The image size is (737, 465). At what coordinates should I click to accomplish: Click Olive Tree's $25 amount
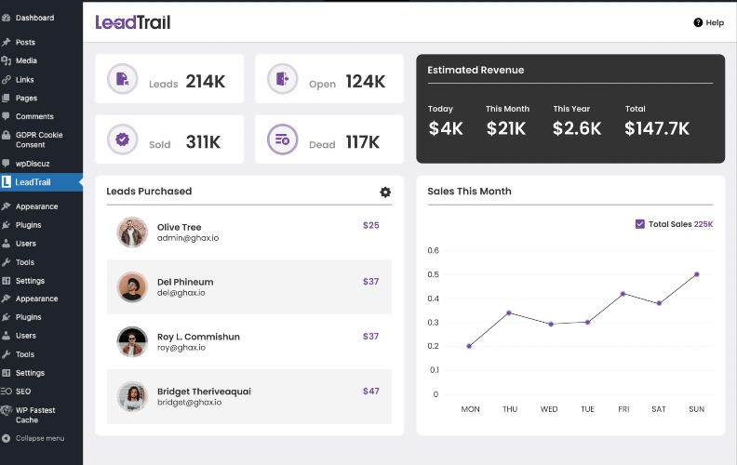pyautogui.click(x=371, y=225)
